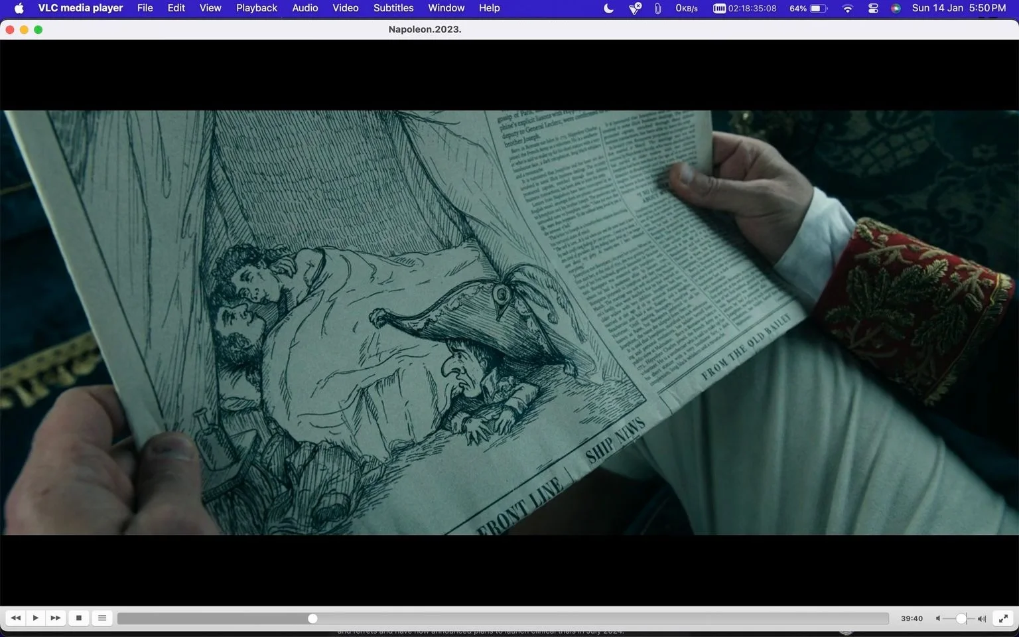Open the playlist toggle icon
The width and height of the screenshot is (1019, 637).
102,618
